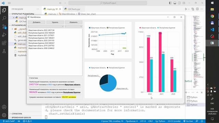Click the Удалить button in MainWindow
219x123 pixels.
point(55,22)
